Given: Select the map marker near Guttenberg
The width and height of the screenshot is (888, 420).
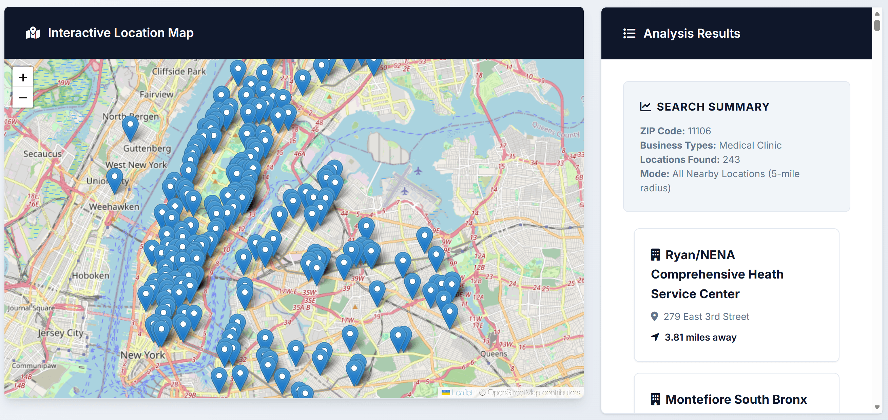Looking at the screenshot, I should pyautogui.click(x=130, y=126).
